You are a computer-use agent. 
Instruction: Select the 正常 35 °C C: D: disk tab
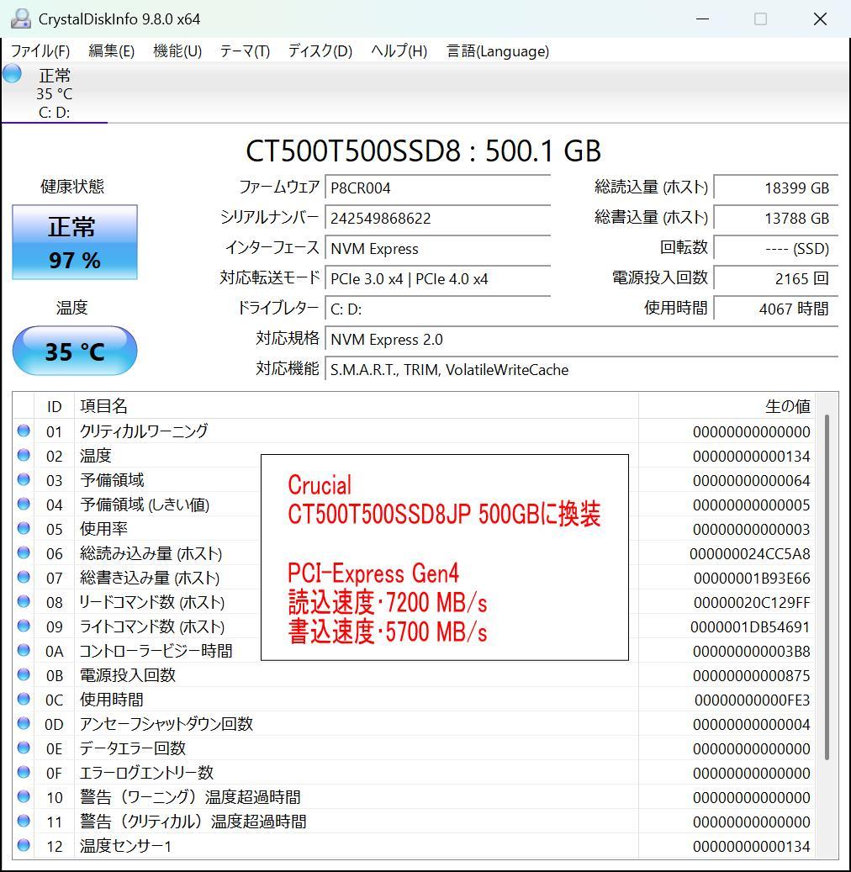[55, 92]
